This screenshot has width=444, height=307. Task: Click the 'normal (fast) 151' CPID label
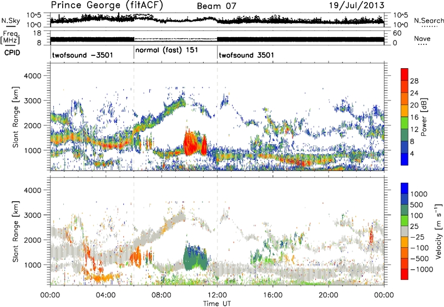click(167, 50)
